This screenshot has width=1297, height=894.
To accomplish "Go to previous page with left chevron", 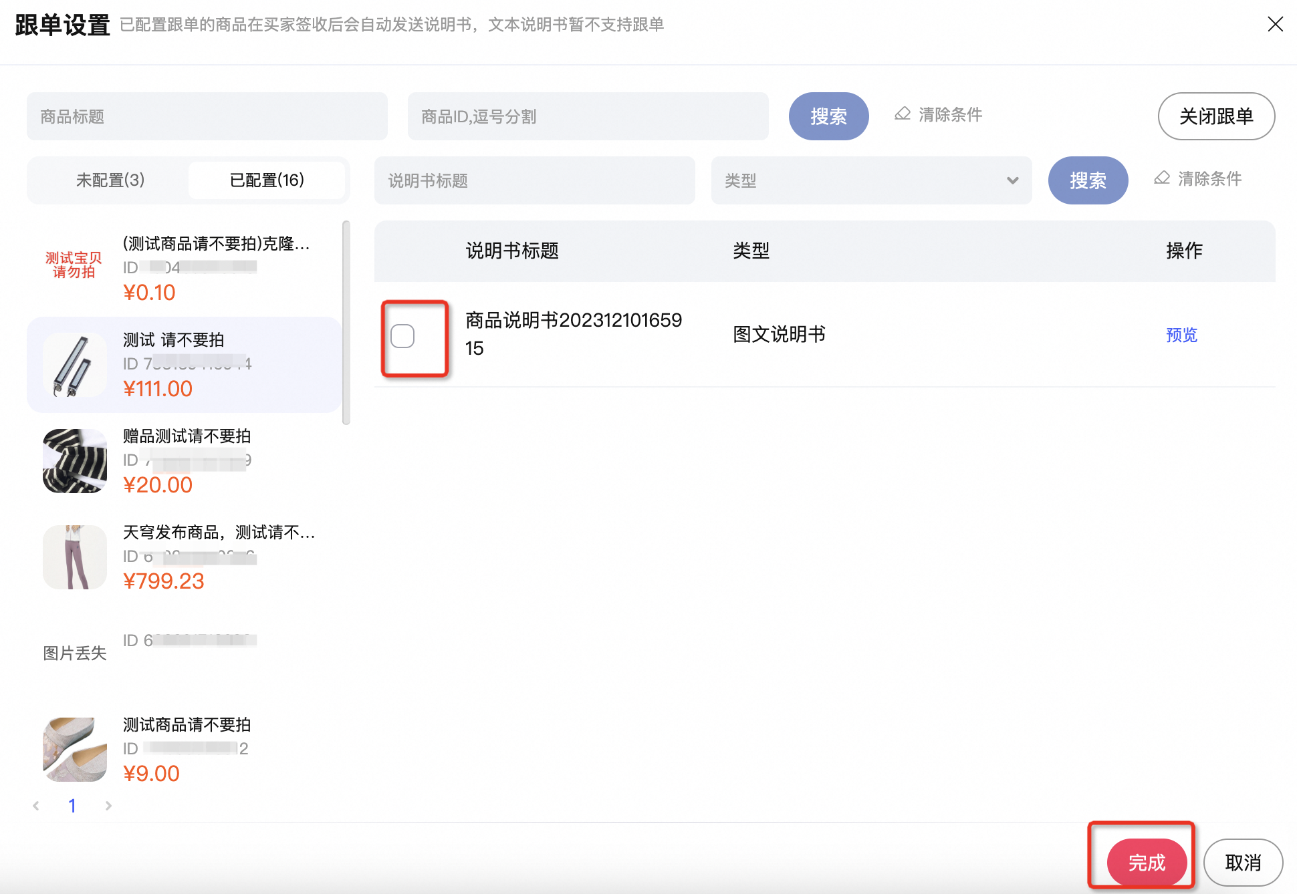I will click(x=36, y=806).
